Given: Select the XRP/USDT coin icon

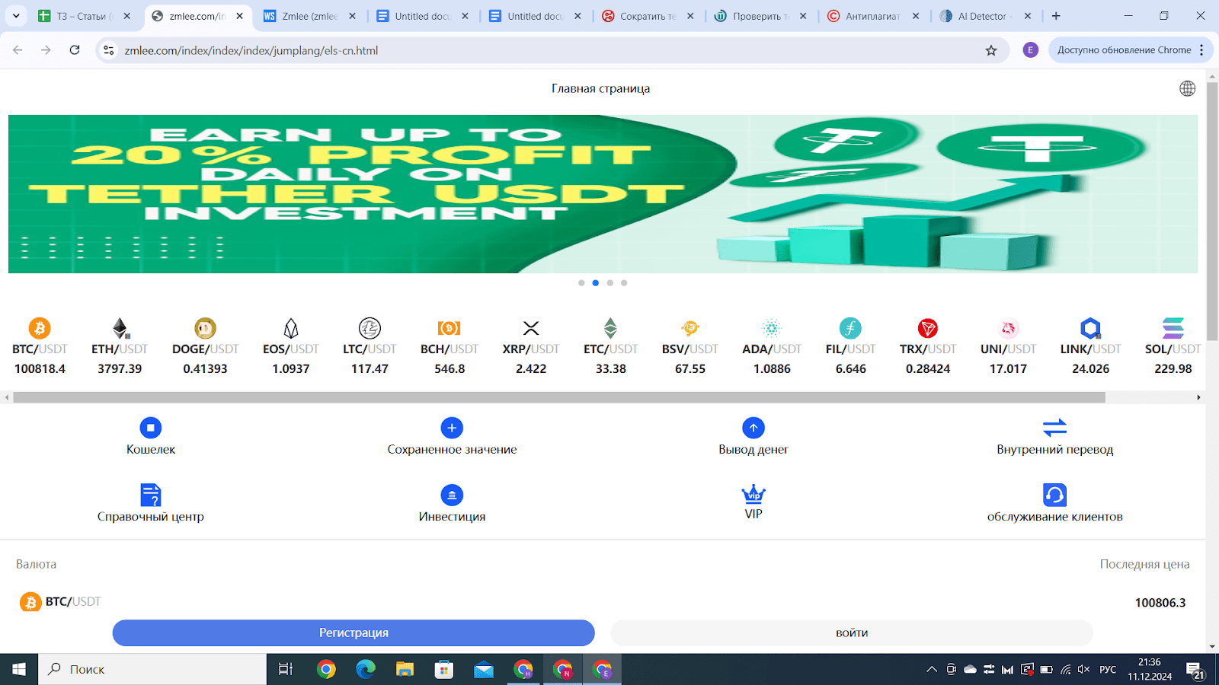Looking at the screenshot, I should click(x=531, y=328).
